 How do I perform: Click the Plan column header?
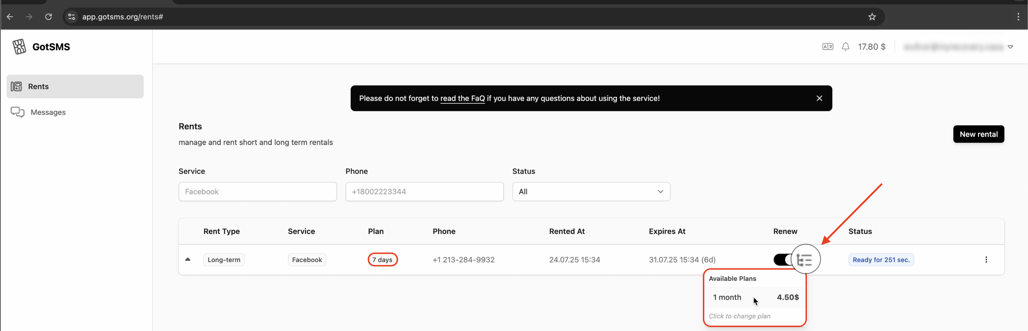point(376,231)
